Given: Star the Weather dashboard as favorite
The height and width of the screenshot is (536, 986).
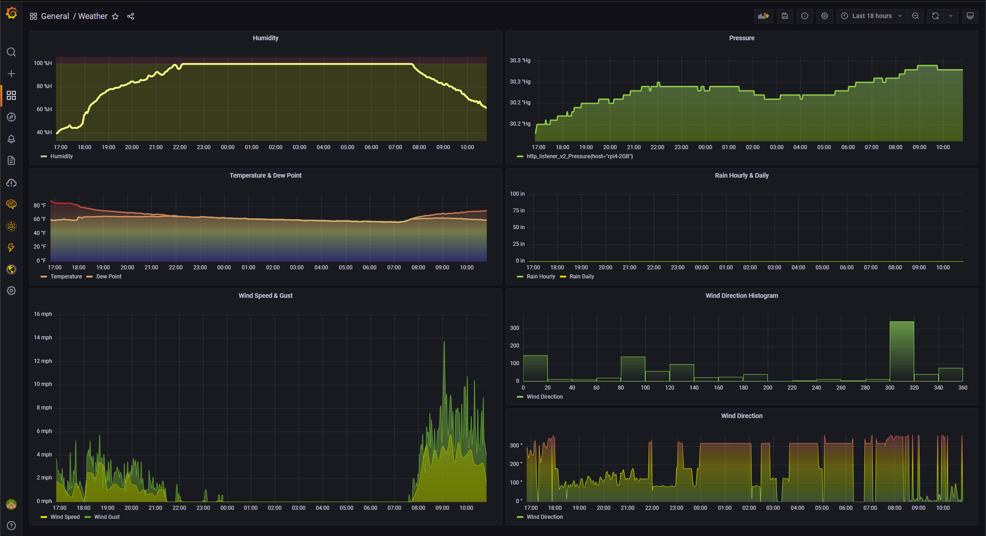Looking at the screenshot, I should pos(115,16).
